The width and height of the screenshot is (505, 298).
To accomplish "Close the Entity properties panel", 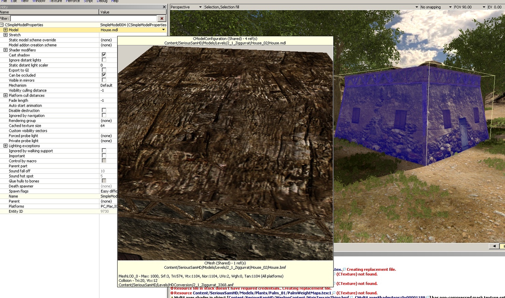I will 165,7.
